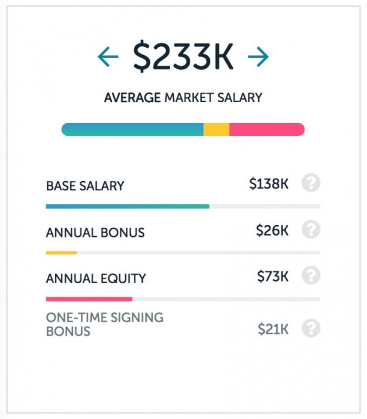Click the yellow segment of the salary bar
This screenshot has height=419, width=367.
(216, 130)
